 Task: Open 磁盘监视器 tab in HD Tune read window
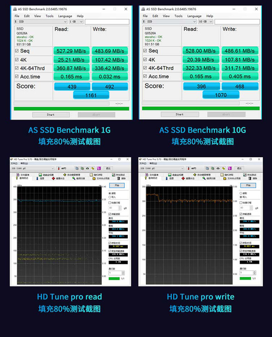tap(46, 175)
